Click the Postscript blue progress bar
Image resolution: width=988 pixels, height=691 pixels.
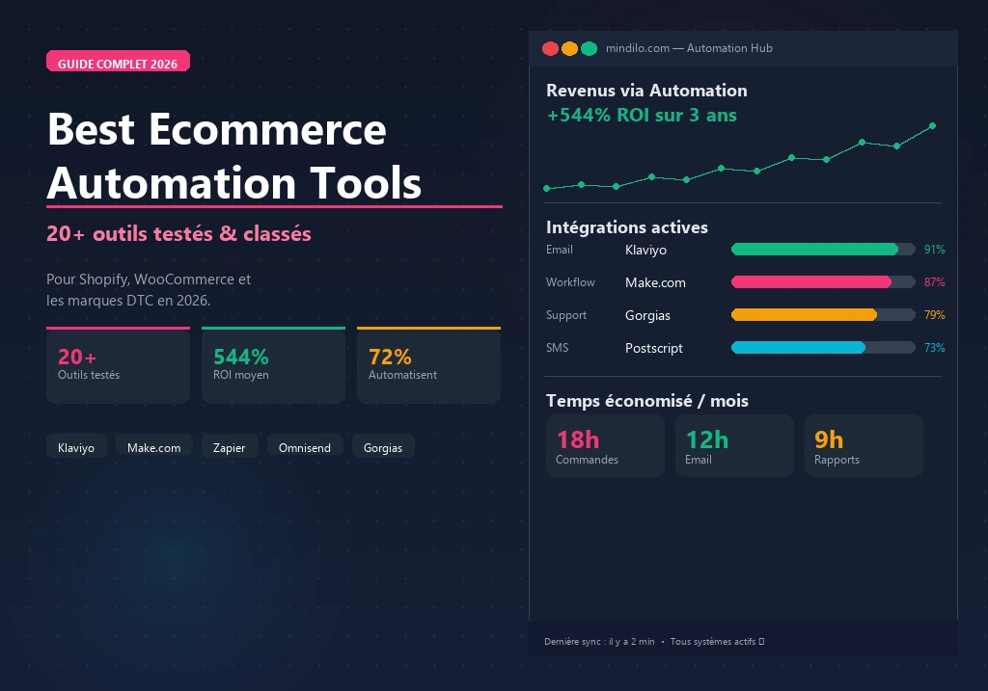[x=798, y=347]
